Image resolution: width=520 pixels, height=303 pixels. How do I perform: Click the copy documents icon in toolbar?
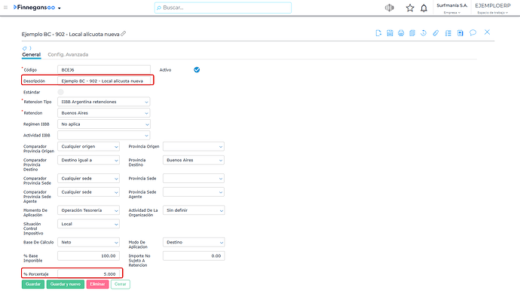tap(412, 33)
